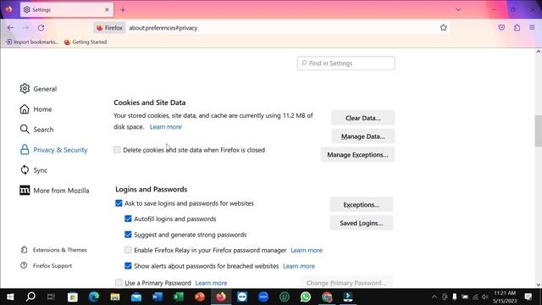
Task: Toggle Autofill logins and passwords checkbox
Action: click(128, 219)
